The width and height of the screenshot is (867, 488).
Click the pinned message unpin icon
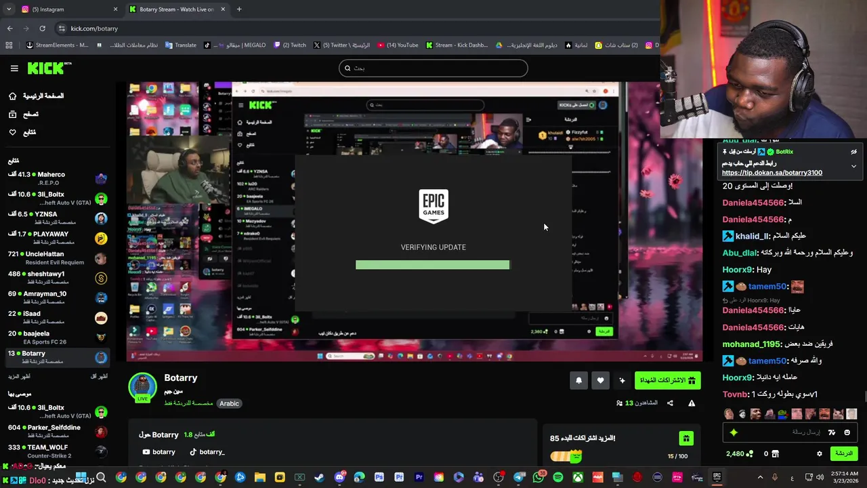(853, 152)
